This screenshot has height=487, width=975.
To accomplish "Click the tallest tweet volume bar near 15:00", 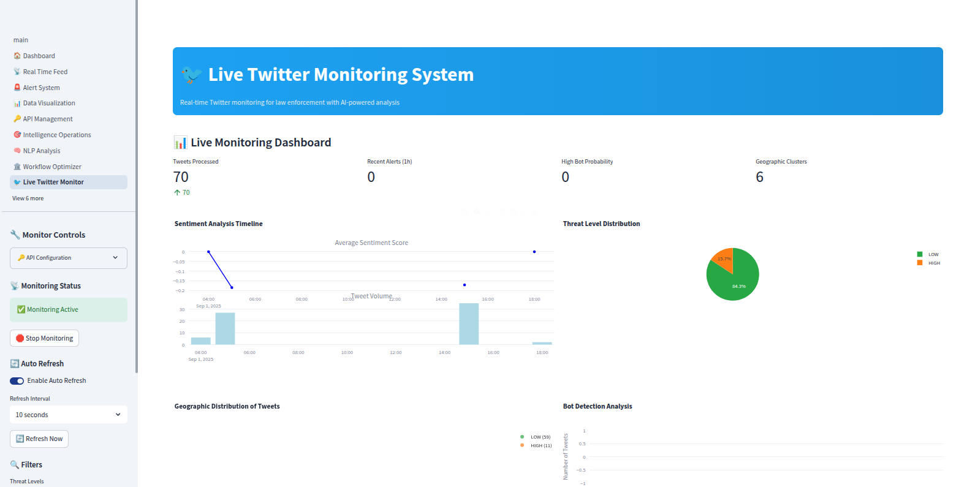I will [469, 324].
